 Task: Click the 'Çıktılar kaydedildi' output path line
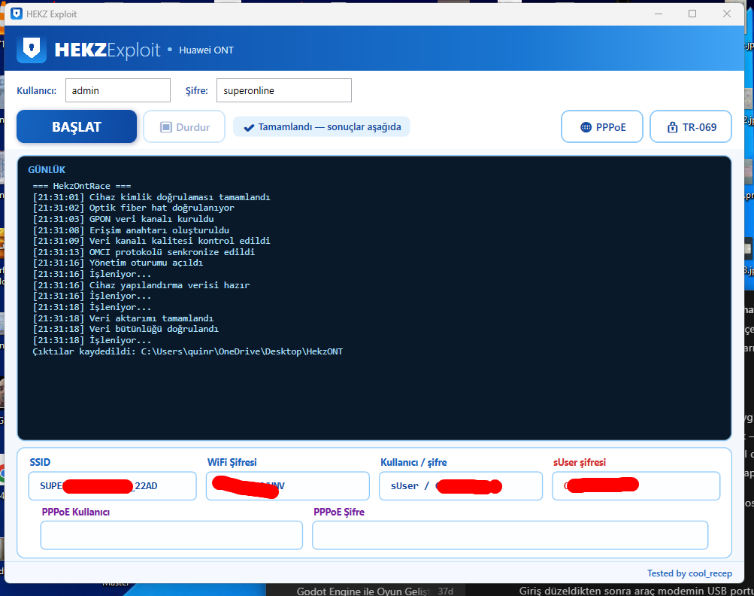coord(187,351)
